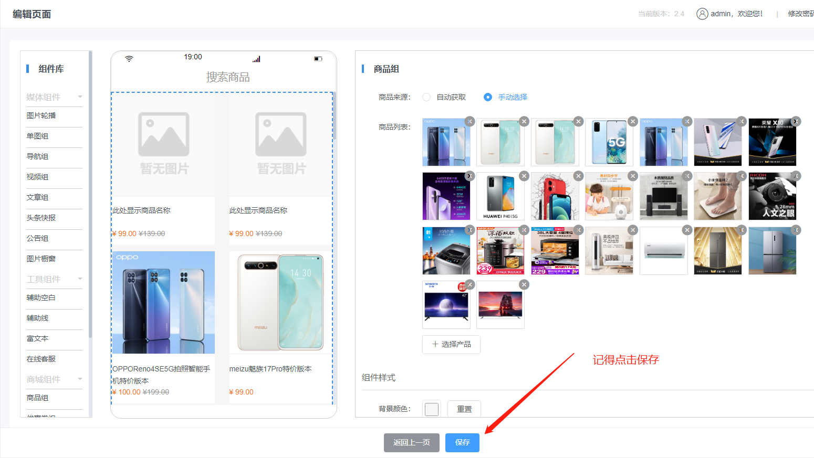Image resolution: width=814 pixels, height=458 pixels.
Task: Remove the purple Redmi phone product
Action: (470, 176)
